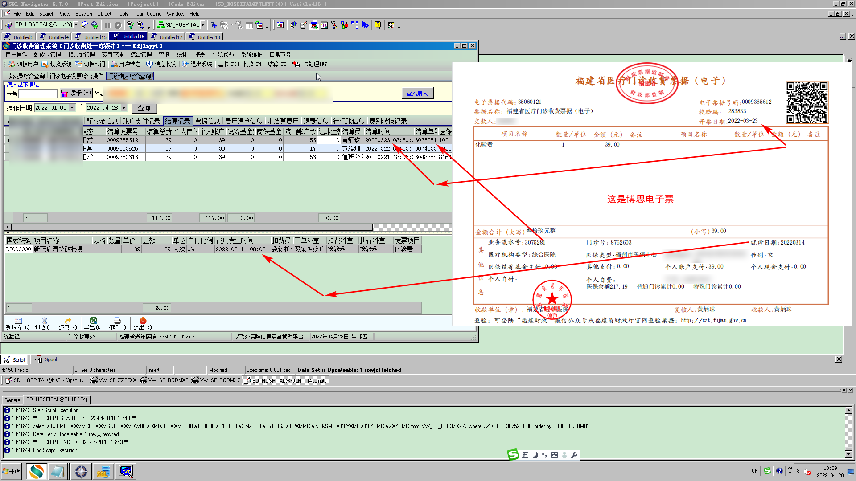Viewport: 856px width, 481px height.
Task: Click the 查找病人 find patient button
Action: click(x=417, y=93)
